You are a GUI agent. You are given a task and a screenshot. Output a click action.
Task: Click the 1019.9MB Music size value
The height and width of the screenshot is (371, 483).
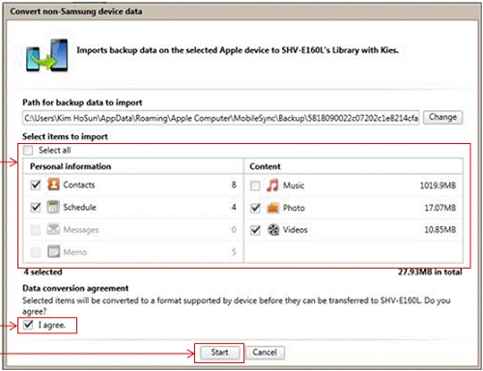tap(438, 185)
